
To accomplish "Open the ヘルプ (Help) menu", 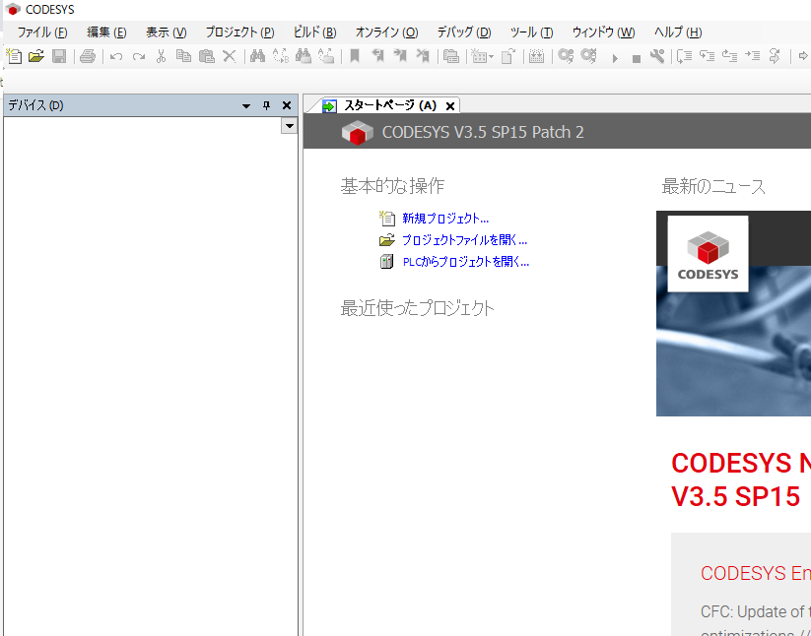I will 678,32.
